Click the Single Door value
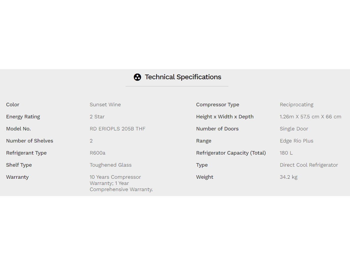350x265 pixels. [294, 129]
